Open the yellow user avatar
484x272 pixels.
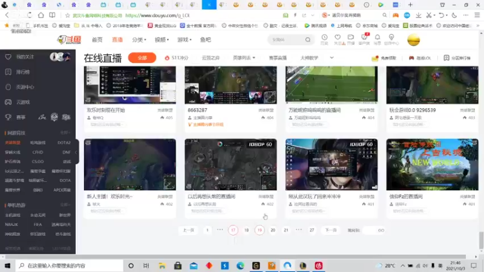(x=414, y=40)
